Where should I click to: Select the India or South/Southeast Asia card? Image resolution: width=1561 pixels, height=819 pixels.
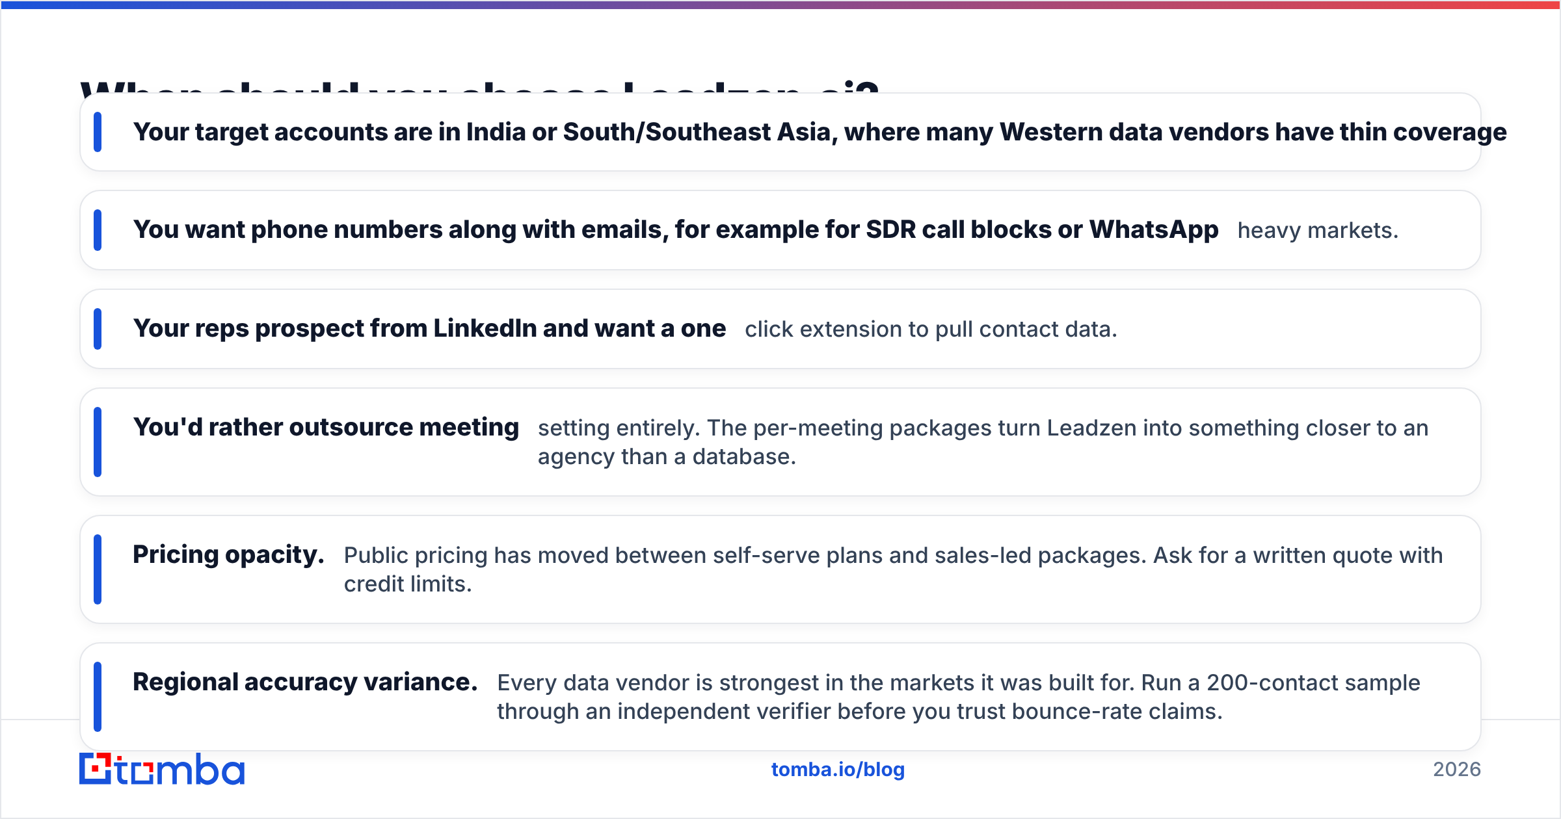[x=780, y=132]
